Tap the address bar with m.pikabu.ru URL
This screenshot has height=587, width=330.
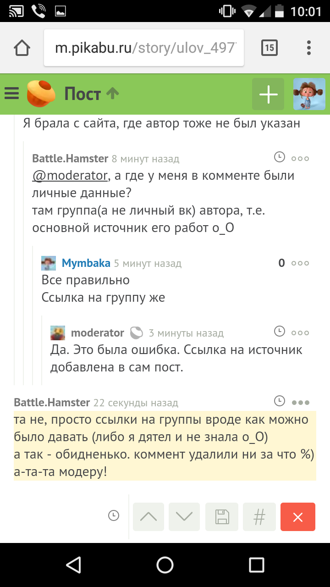tap(144, 48)
